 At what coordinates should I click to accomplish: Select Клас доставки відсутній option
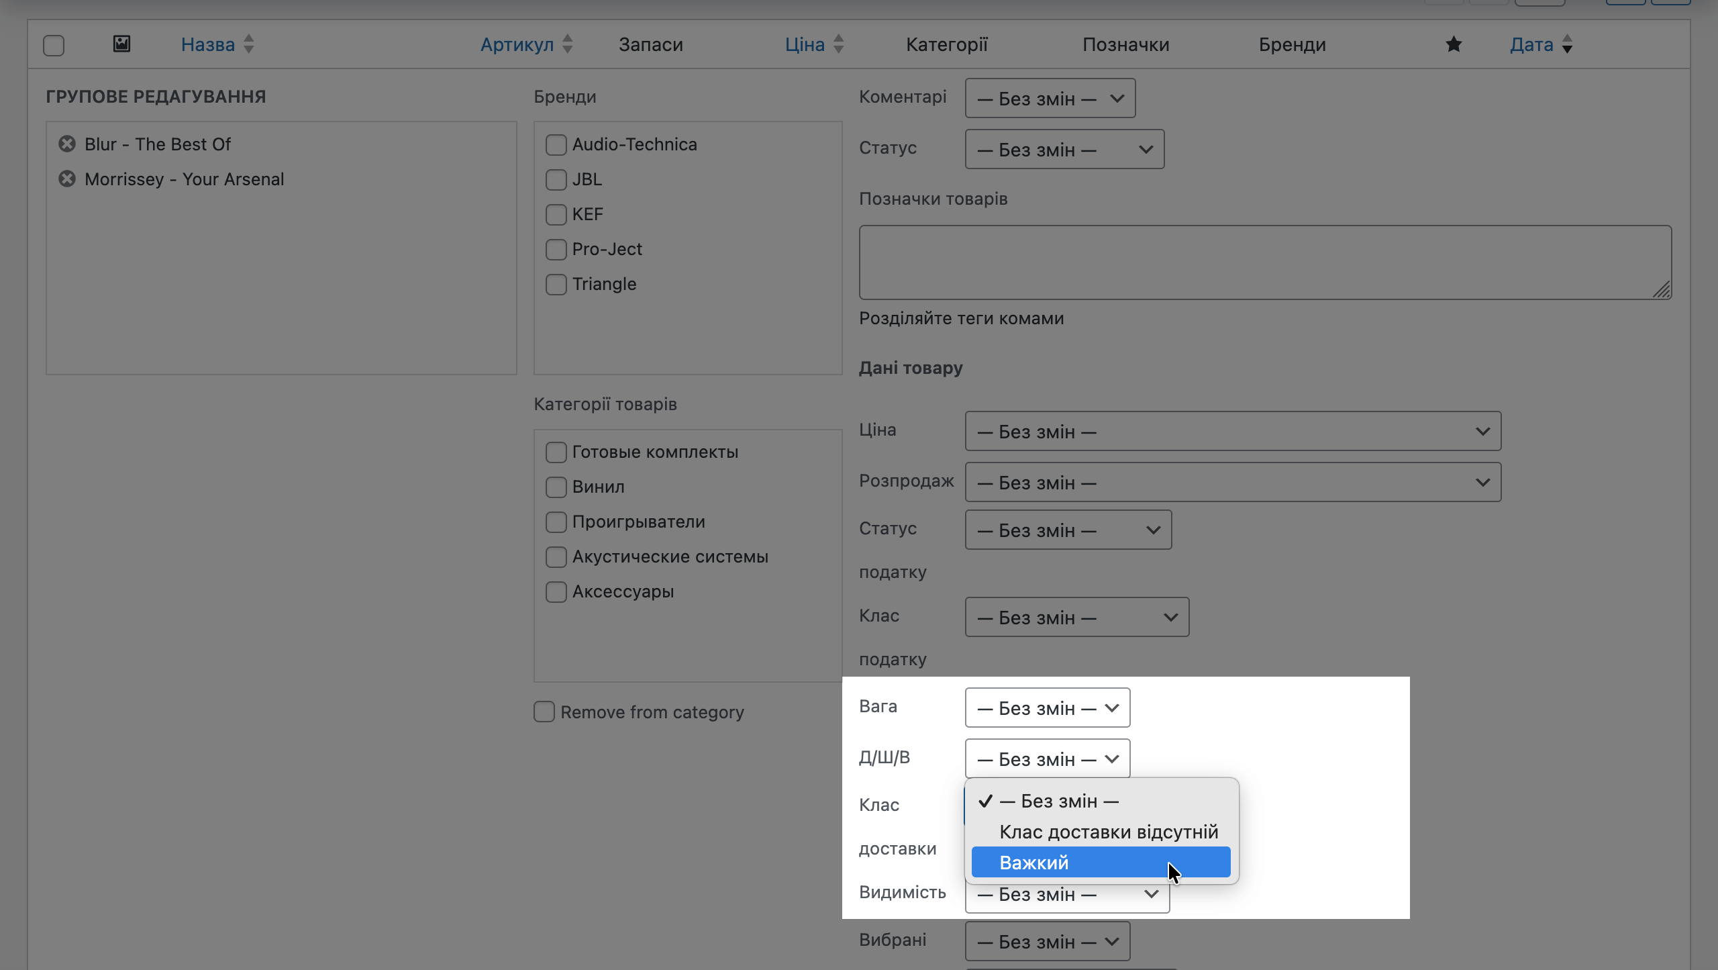click(1101, 832)
